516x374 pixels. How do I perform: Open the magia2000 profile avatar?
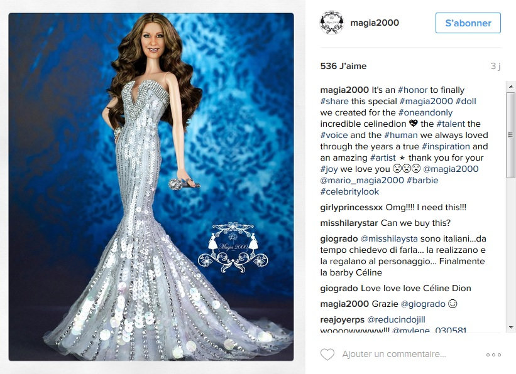coord(332,23)
